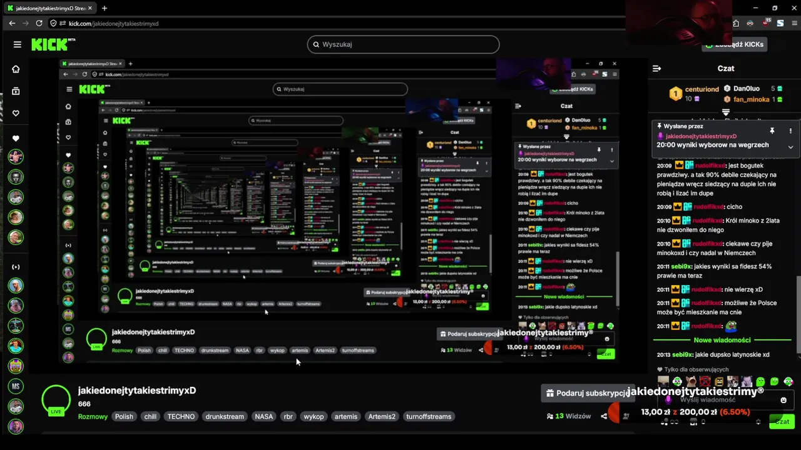Image resolution: width=801 pixels, height=450 pixels.
Task: Click 'Nowe wiadomości' divider to jump down
Action: click(722, 340)
